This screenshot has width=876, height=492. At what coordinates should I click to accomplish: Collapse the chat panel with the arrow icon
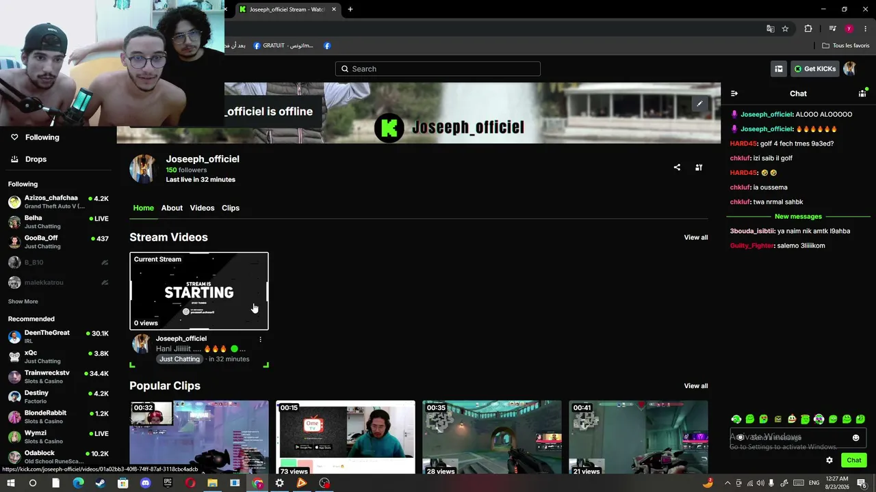tap(734, 94)
